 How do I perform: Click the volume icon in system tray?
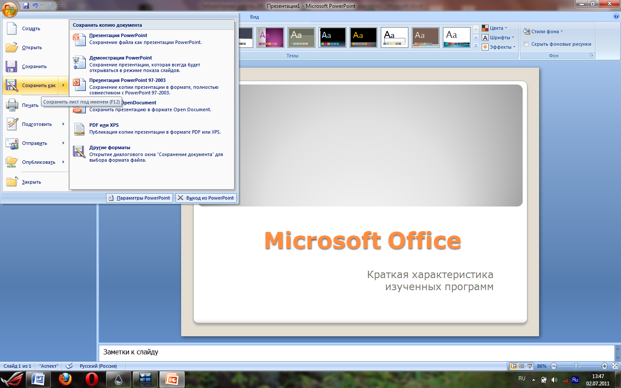[x=554, y=380]
